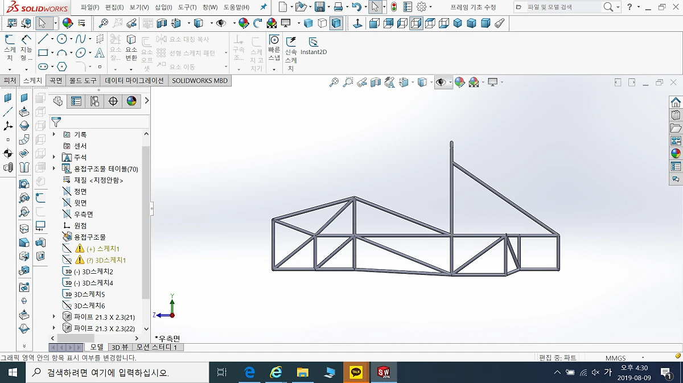Expand the 기록 history tree item
This screenshot has width=683, height=383.
click(x=55, y=134)
